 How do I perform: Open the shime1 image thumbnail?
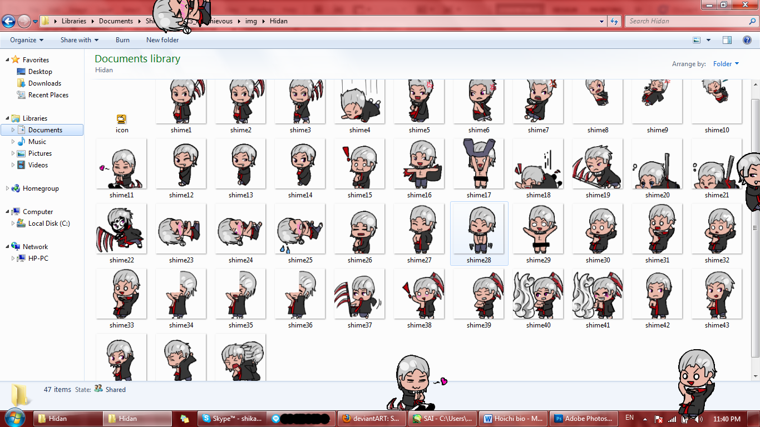coord(181,101)
